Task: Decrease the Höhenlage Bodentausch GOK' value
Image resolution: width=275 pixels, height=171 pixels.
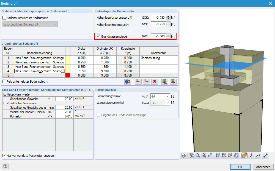Action: coord(168,25)
